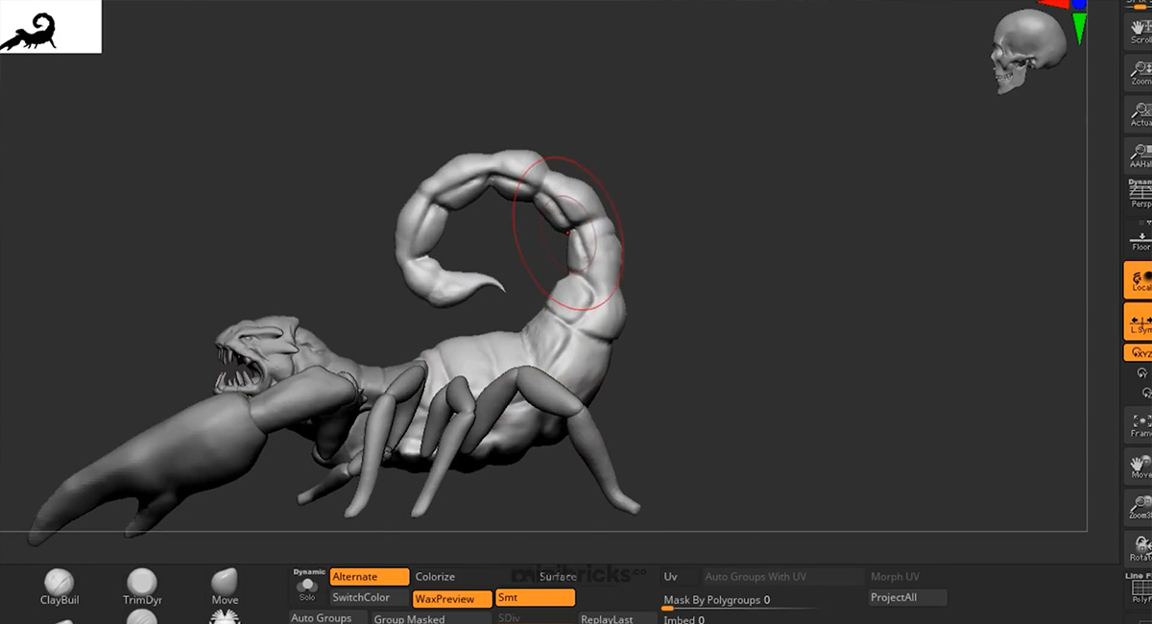
Task: Click the Frame mesh icon
Action: click(1140, 424)
